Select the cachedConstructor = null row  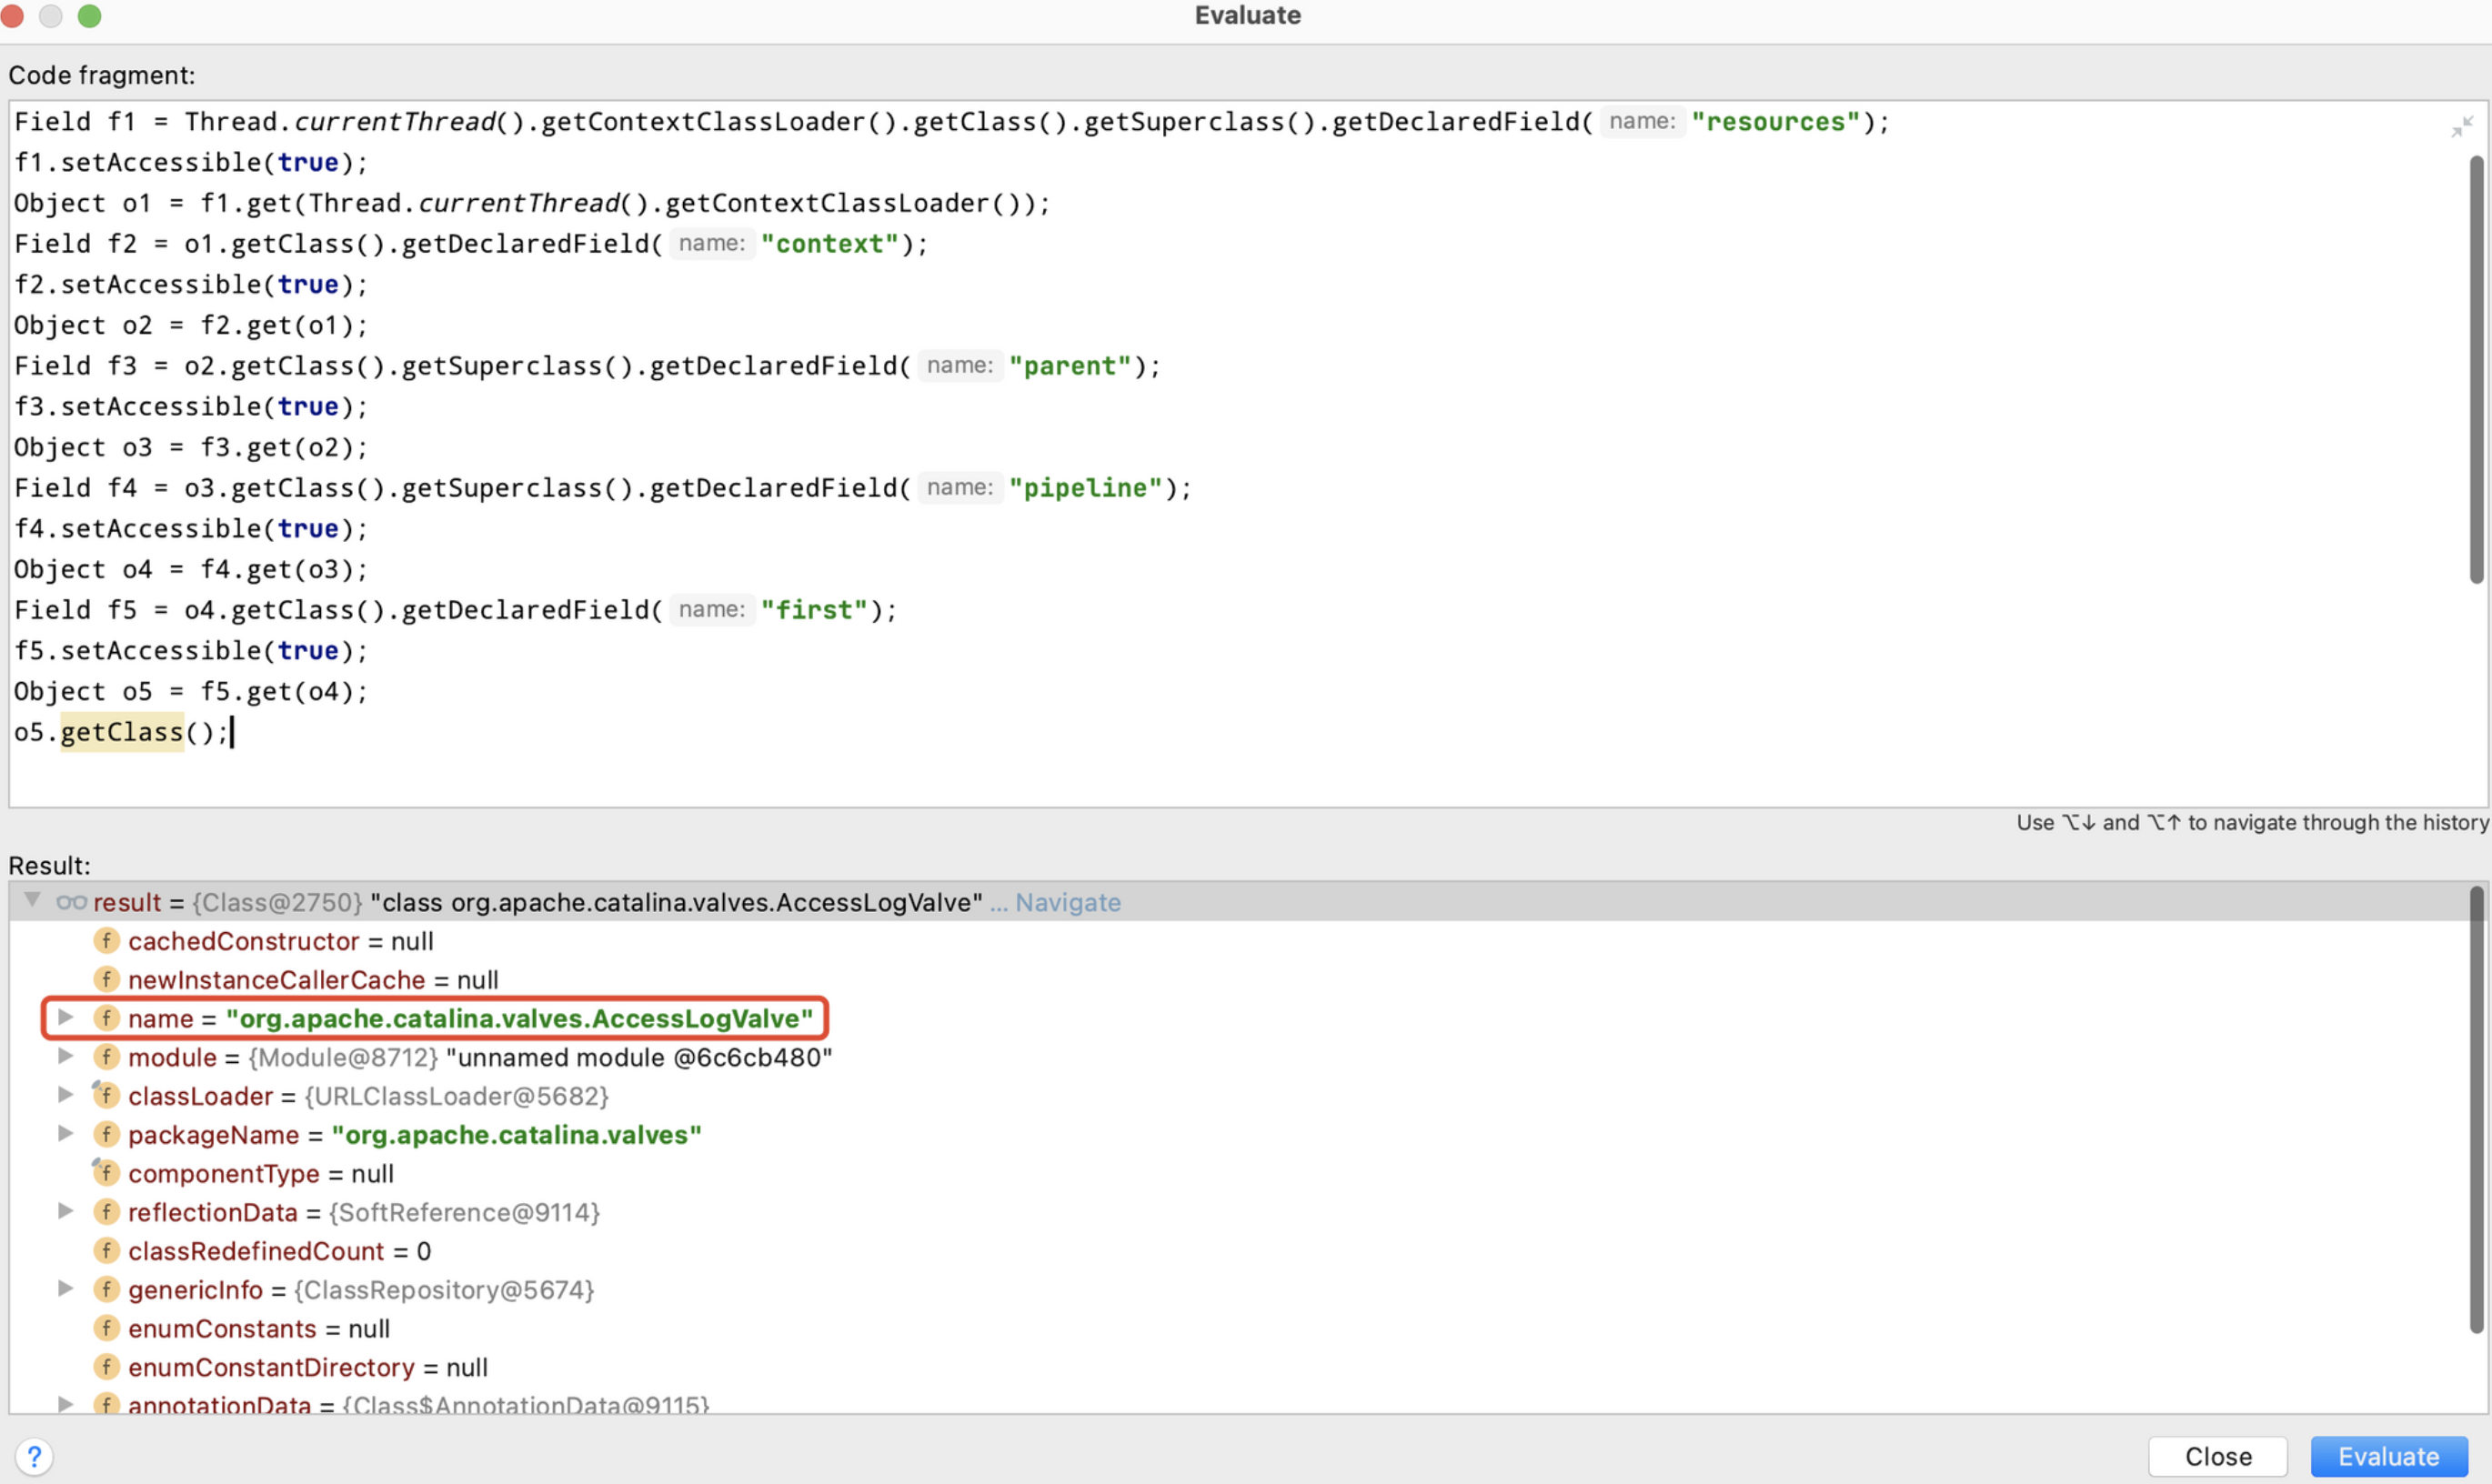1238,941
